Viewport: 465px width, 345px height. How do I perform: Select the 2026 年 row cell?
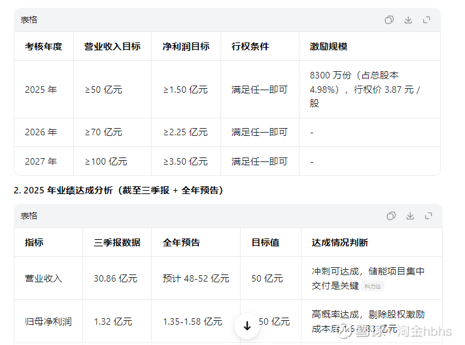pos(41,132)
